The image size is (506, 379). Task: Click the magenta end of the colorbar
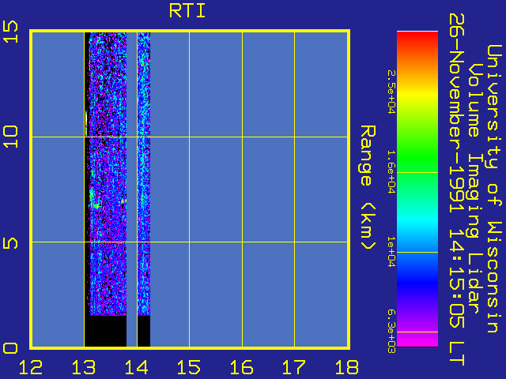point(417,339)
